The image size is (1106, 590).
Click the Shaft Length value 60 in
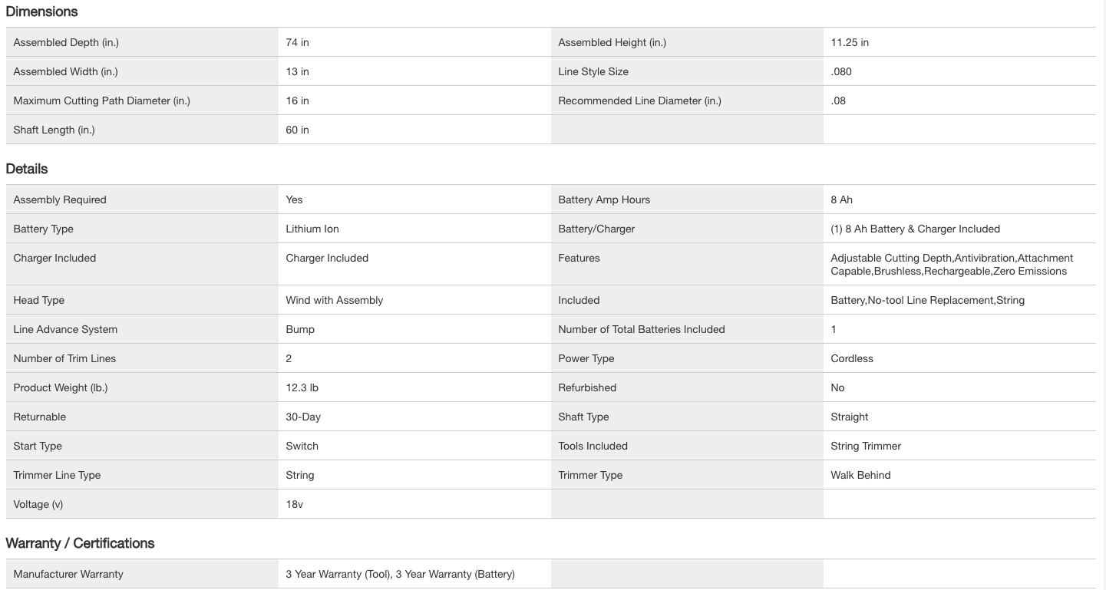click(x=297, y=130)
